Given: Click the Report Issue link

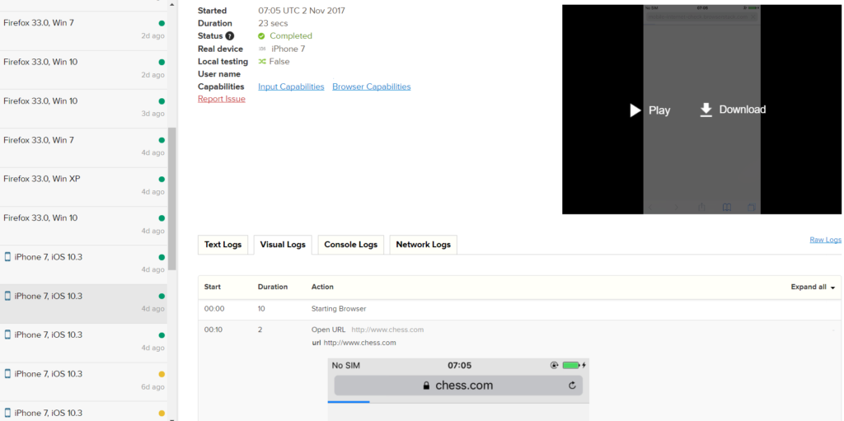Looking at the screenshot, I should [221, 99].
